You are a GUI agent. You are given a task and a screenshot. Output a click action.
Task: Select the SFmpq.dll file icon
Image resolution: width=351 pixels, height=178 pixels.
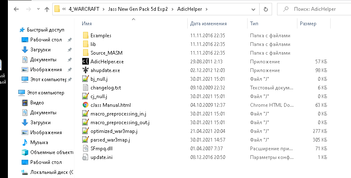pyautogui.click(x=86, y=149)
